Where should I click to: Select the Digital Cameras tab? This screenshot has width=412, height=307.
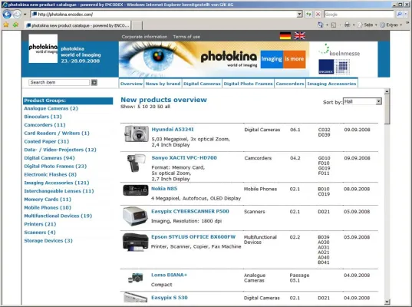point(202,84)
